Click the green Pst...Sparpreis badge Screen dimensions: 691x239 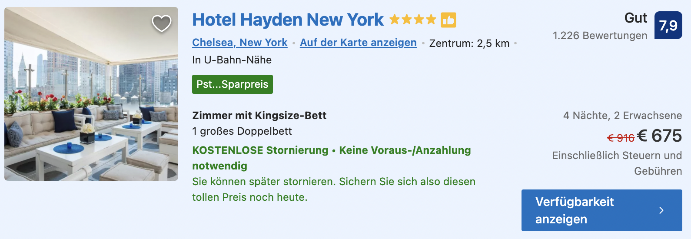coord(233,84)
